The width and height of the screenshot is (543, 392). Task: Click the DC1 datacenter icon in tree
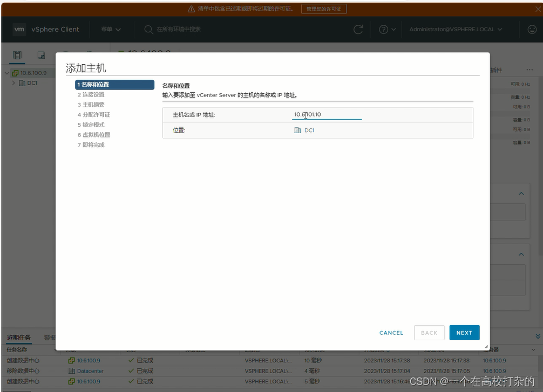pos(22,83)
